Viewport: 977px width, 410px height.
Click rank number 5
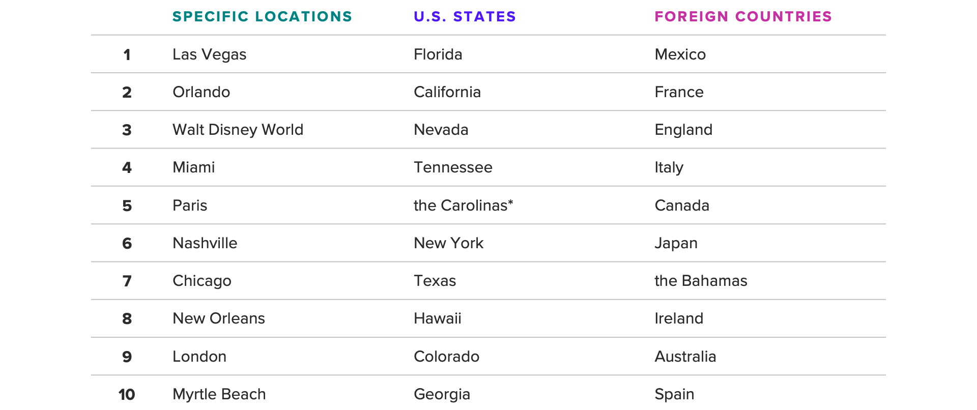[127, 206]
